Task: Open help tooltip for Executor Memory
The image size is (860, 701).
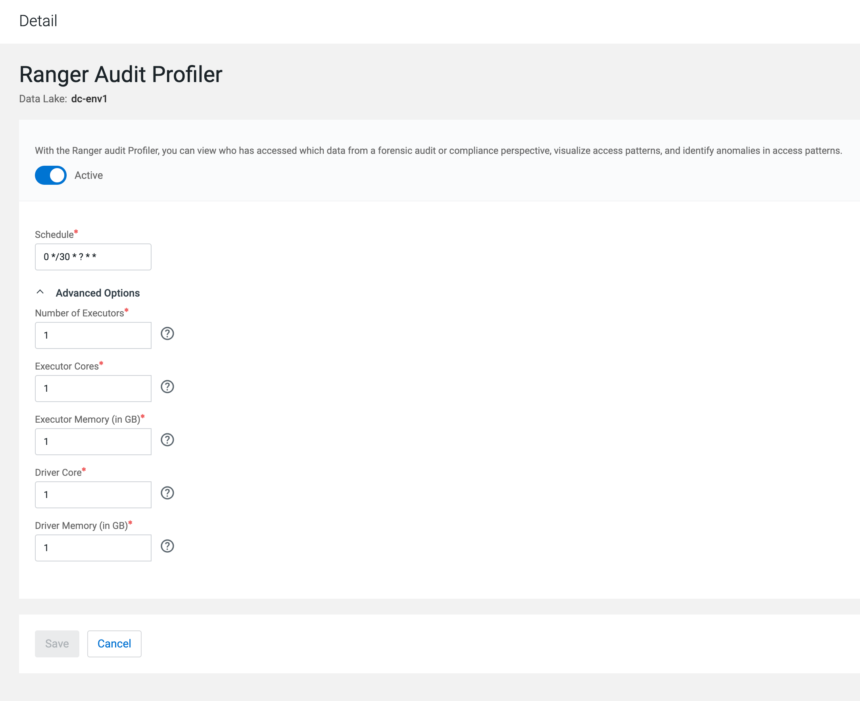Action: 167,440
